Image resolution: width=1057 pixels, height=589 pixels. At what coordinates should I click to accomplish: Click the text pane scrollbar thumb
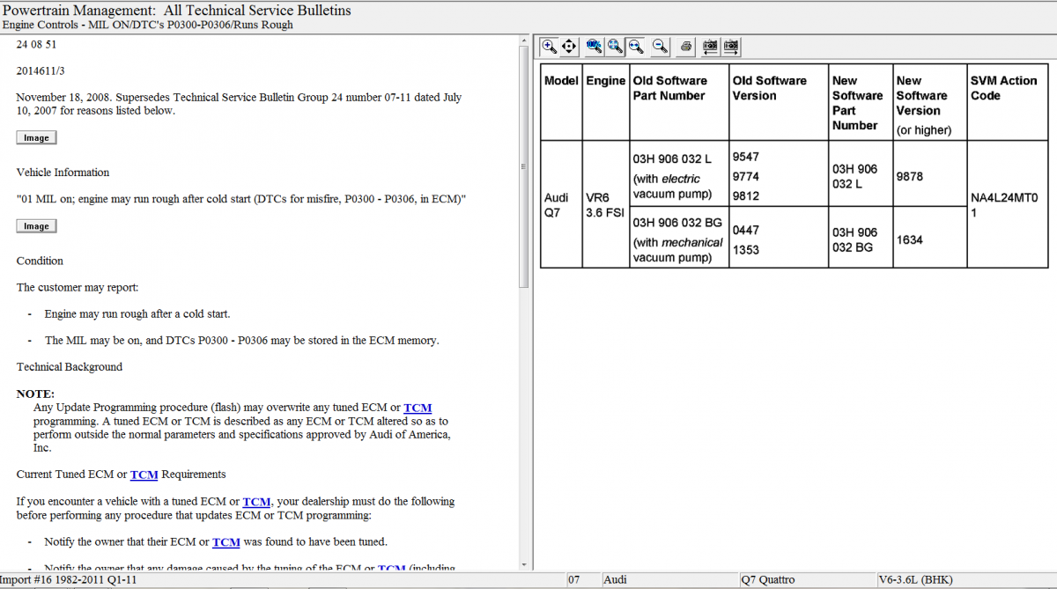pos(525,167)
